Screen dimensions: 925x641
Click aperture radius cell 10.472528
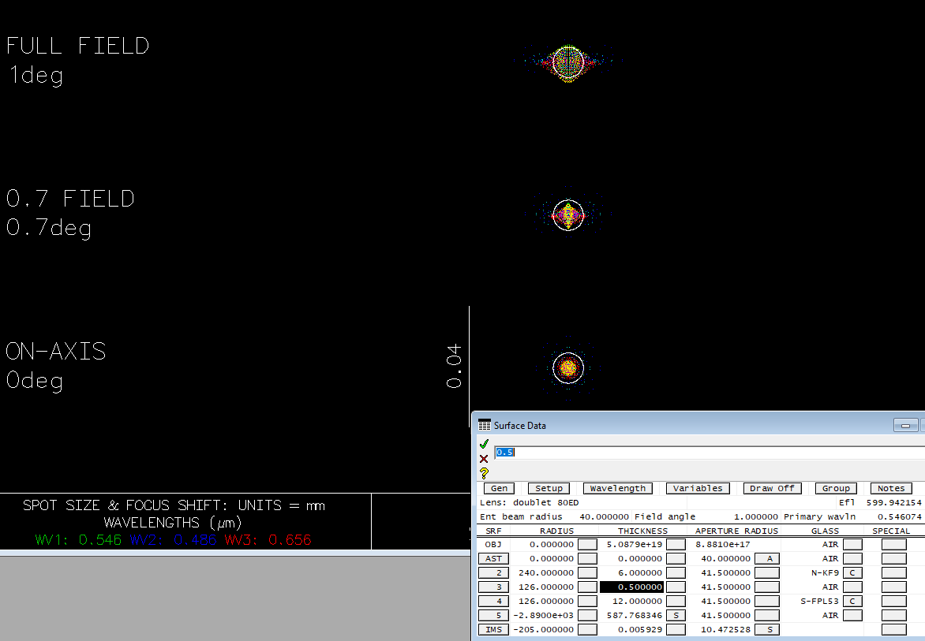tap(725, 629)
